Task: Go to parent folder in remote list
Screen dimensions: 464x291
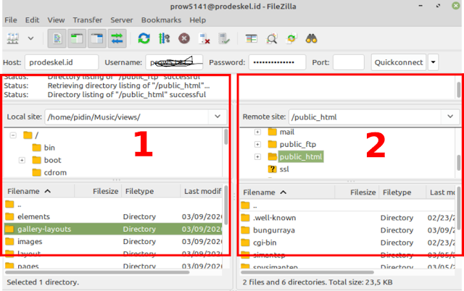Action: point(347,205)
